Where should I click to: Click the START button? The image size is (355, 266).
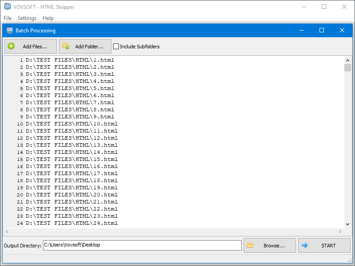[x=324, y=245]
